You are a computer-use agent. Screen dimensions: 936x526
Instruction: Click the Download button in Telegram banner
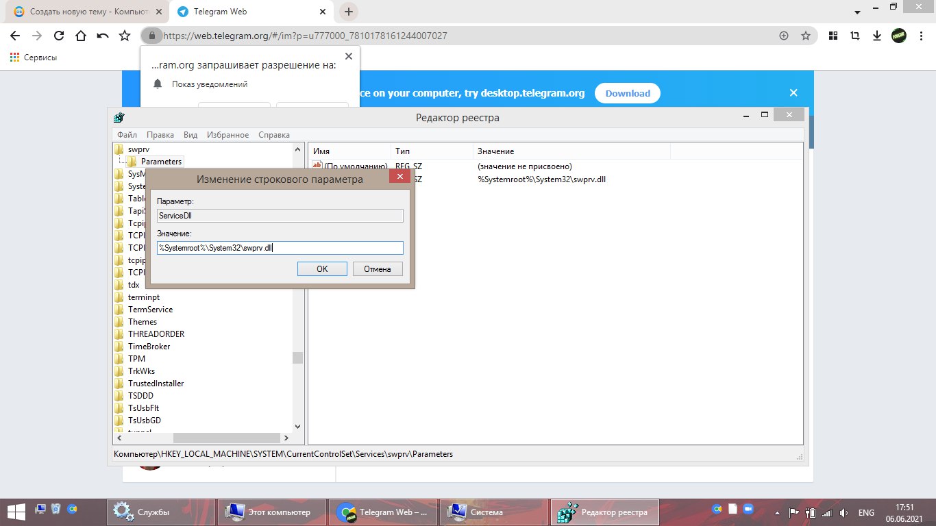coord(628,93)
